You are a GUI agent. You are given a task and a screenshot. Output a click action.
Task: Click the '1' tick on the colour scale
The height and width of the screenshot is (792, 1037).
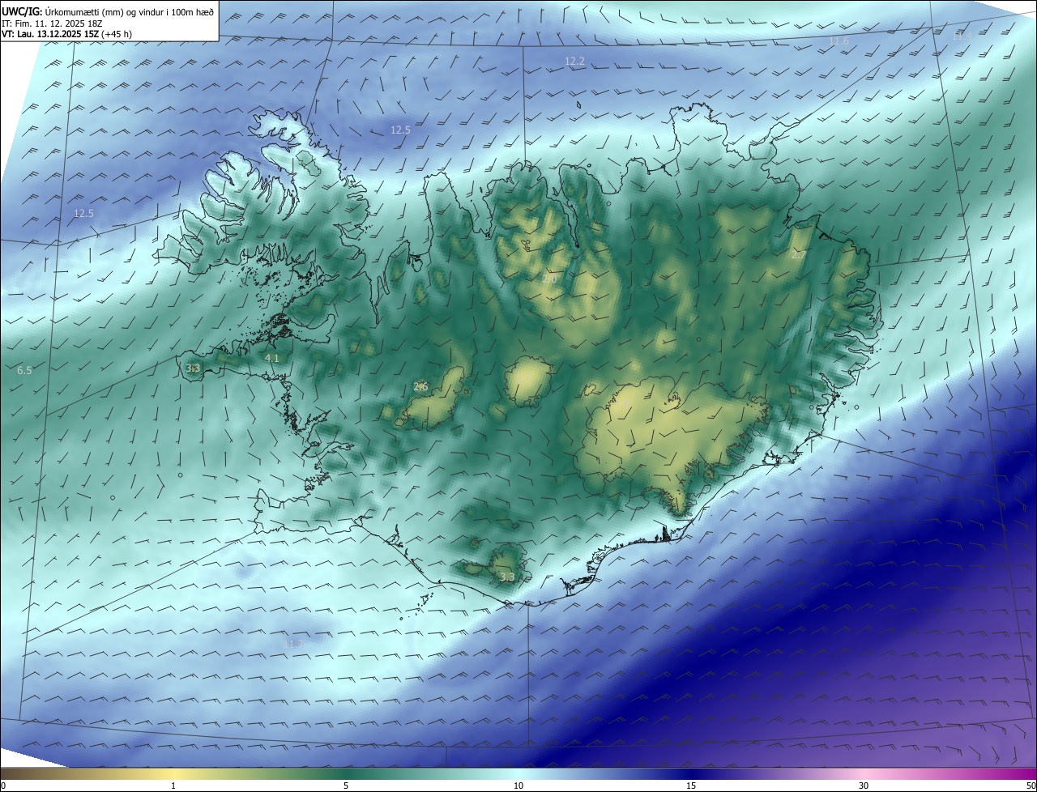173,786
